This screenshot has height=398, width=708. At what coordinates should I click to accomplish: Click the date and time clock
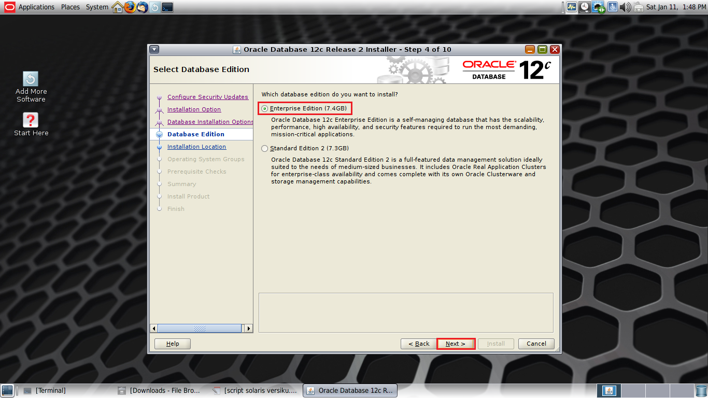coord(676,7)
